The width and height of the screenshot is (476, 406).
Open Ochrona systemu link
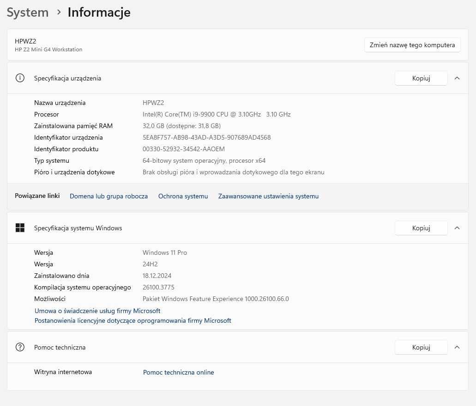pyautogui.click(x=183, y=196)
